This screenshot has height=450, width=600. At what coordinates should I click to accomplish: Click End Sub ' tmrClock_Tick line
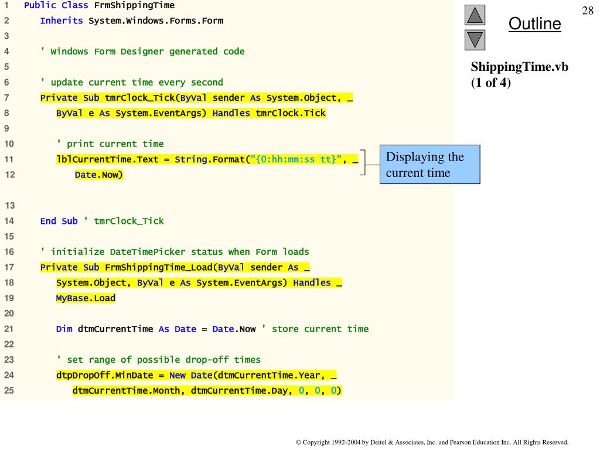(102, 221)
